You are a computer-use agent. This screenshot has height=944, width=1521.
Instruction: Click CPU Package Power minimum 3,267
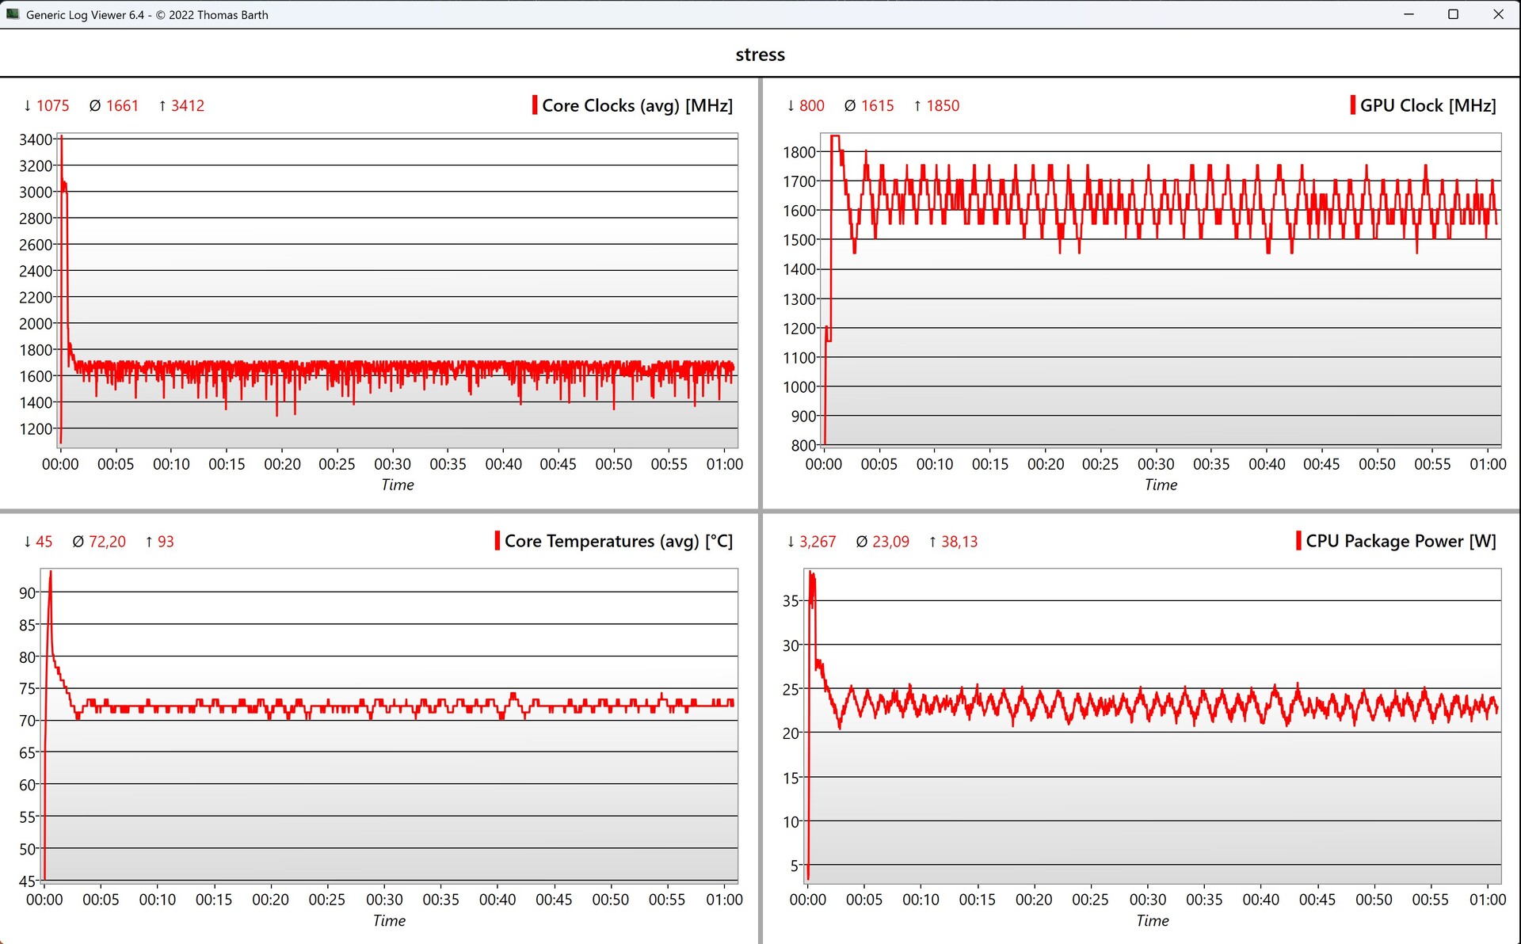coord(817,542)
